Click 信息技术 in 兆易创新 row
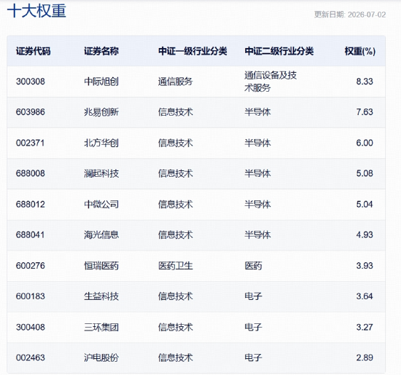The height and width of the screenshot is (375, 401). 176,112
